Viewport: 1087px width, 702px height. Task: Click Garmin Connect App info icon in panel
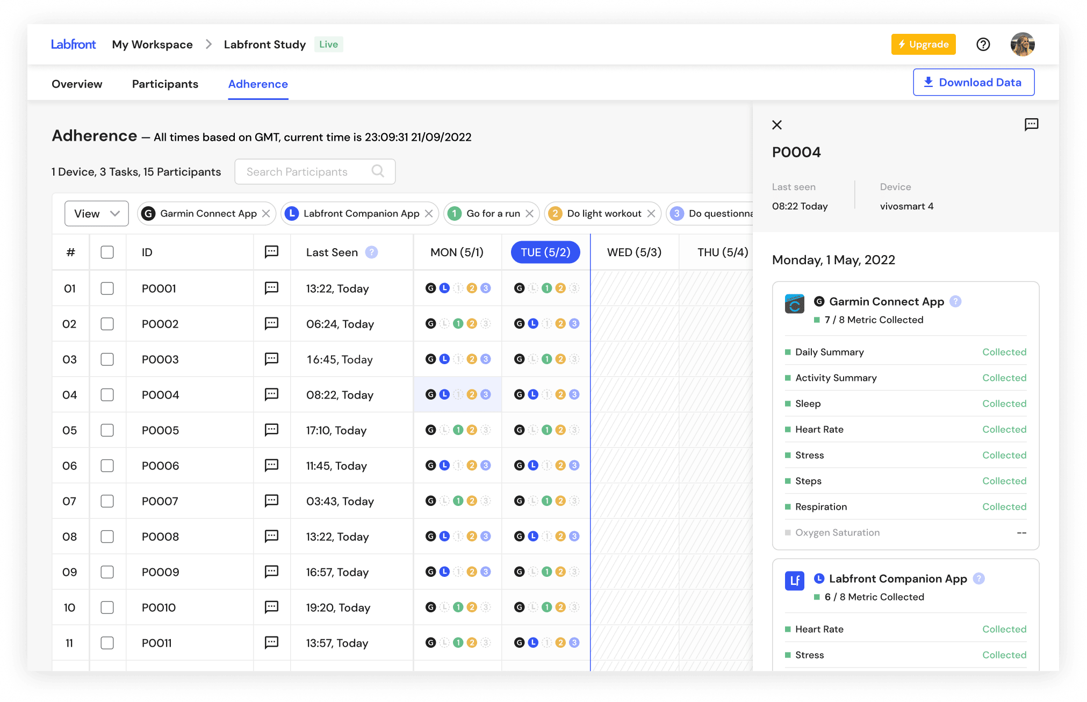tap(955, 301)
